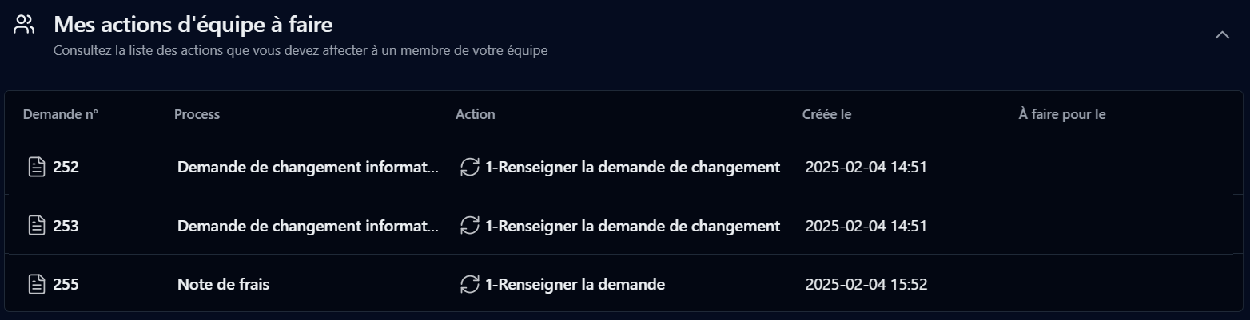Click the À faire pour le header

(1062, 114)
